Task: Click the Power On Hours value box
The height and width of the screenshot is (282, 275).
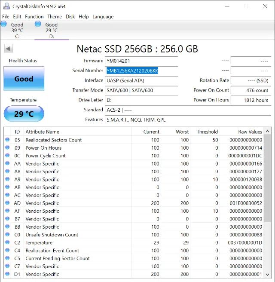Action: click(251, 100)
